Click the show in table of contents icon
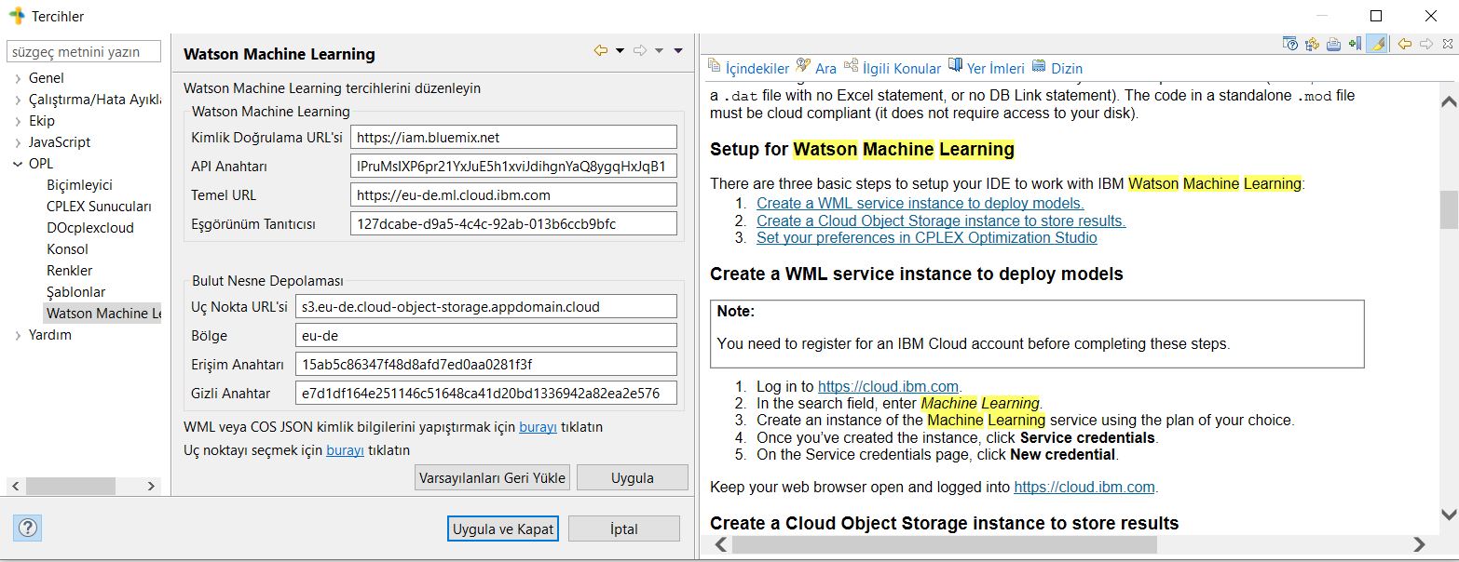The width and height of the screenshot is (1459, 562). (1313, 44)
